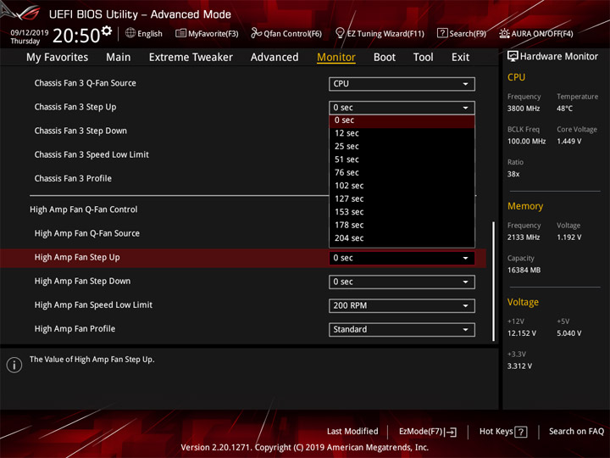The width and height of the screenshot is (610, 458).
Task: Expand Chassis Fan 3 Q-Fan Source dropdown
Action: click(x=402, y=84)
